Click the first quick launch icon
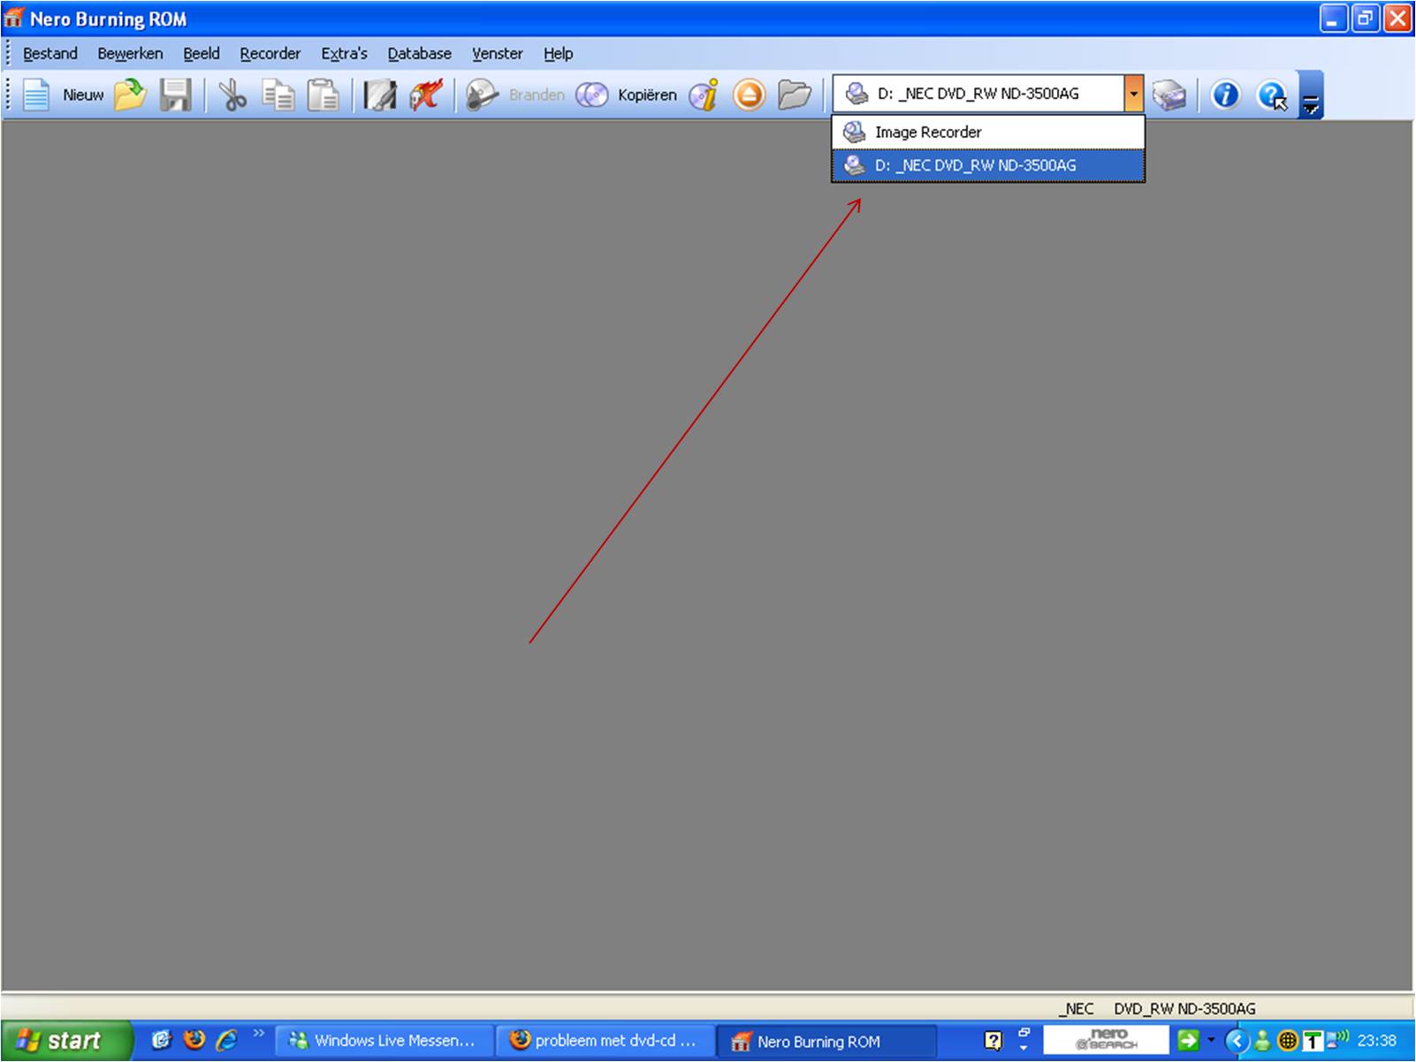1416x1062 pixels. click(x=161, y=1040)
